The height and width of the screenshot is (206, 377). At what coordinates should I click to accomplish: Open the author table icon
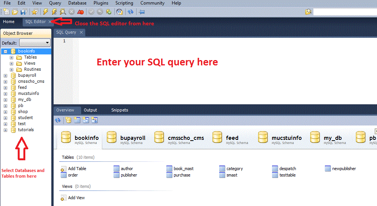pyautogui.click(x=116, y=169)
